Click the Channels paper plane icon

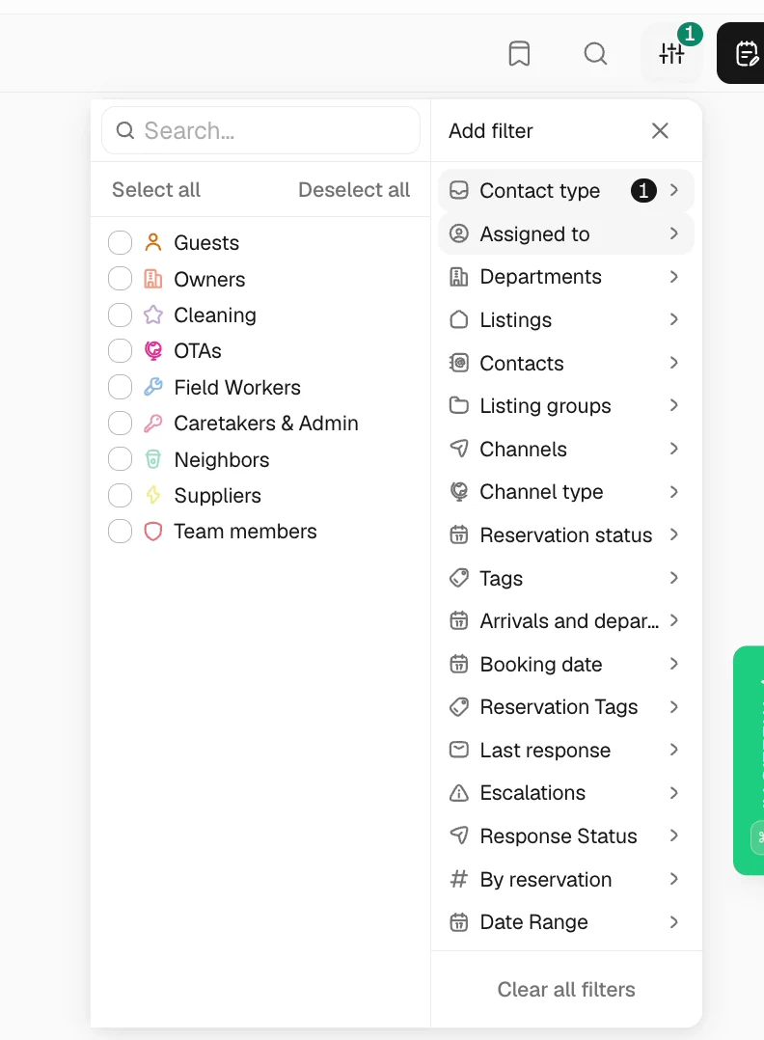459,449
